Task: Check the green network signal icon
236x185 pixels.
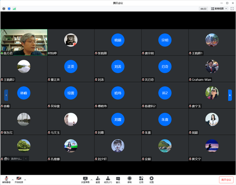Action: (14, 8)
